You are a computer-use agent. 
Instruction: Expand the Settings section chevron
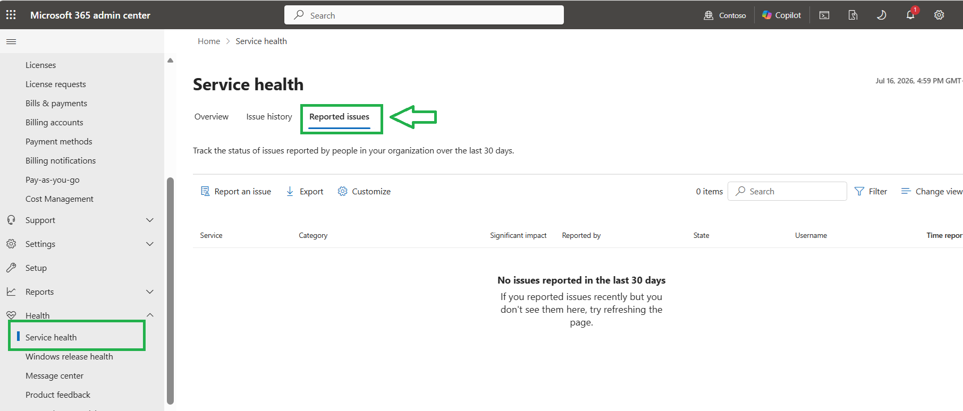pyautogui.click(x=150, y=244)
